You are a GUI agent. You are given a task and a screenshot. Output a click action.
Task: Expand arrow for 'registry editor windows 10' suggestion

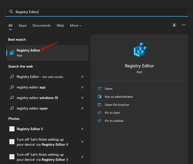pos(82,98)
